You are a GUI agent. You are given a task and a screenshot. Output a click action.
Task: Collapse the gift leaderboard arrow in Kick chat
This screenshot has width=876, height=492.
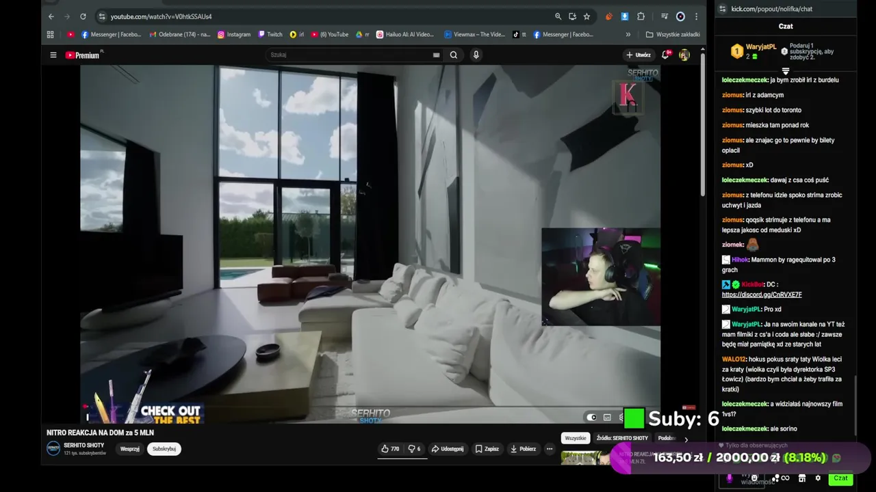786,71
